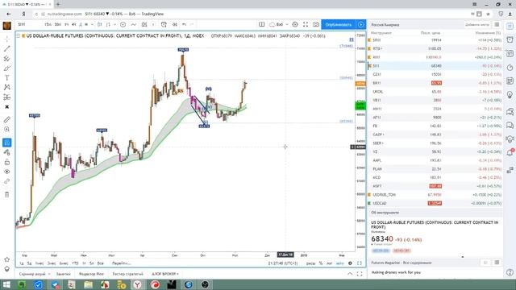Open chart settings from the top toolbar
Image resolution: width=516 pixels, height=290 pixels.
coord(295,25)
